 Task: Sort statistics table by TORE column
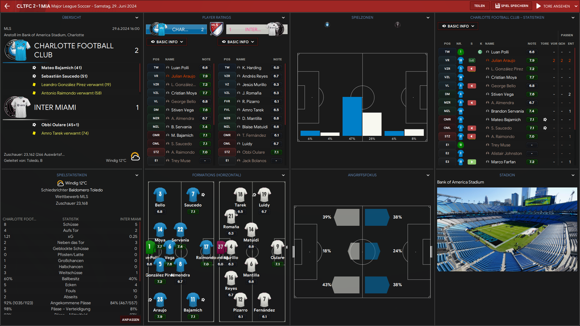click(x=545, y=43)
